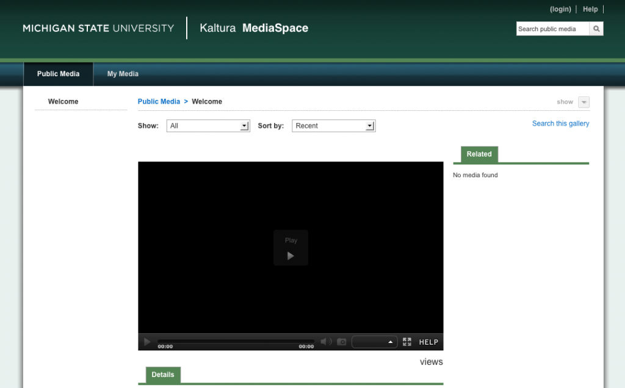Click the Kaltura MediaSpace logo
Viewport: 625px width, 388px height.
click(253, 28)
